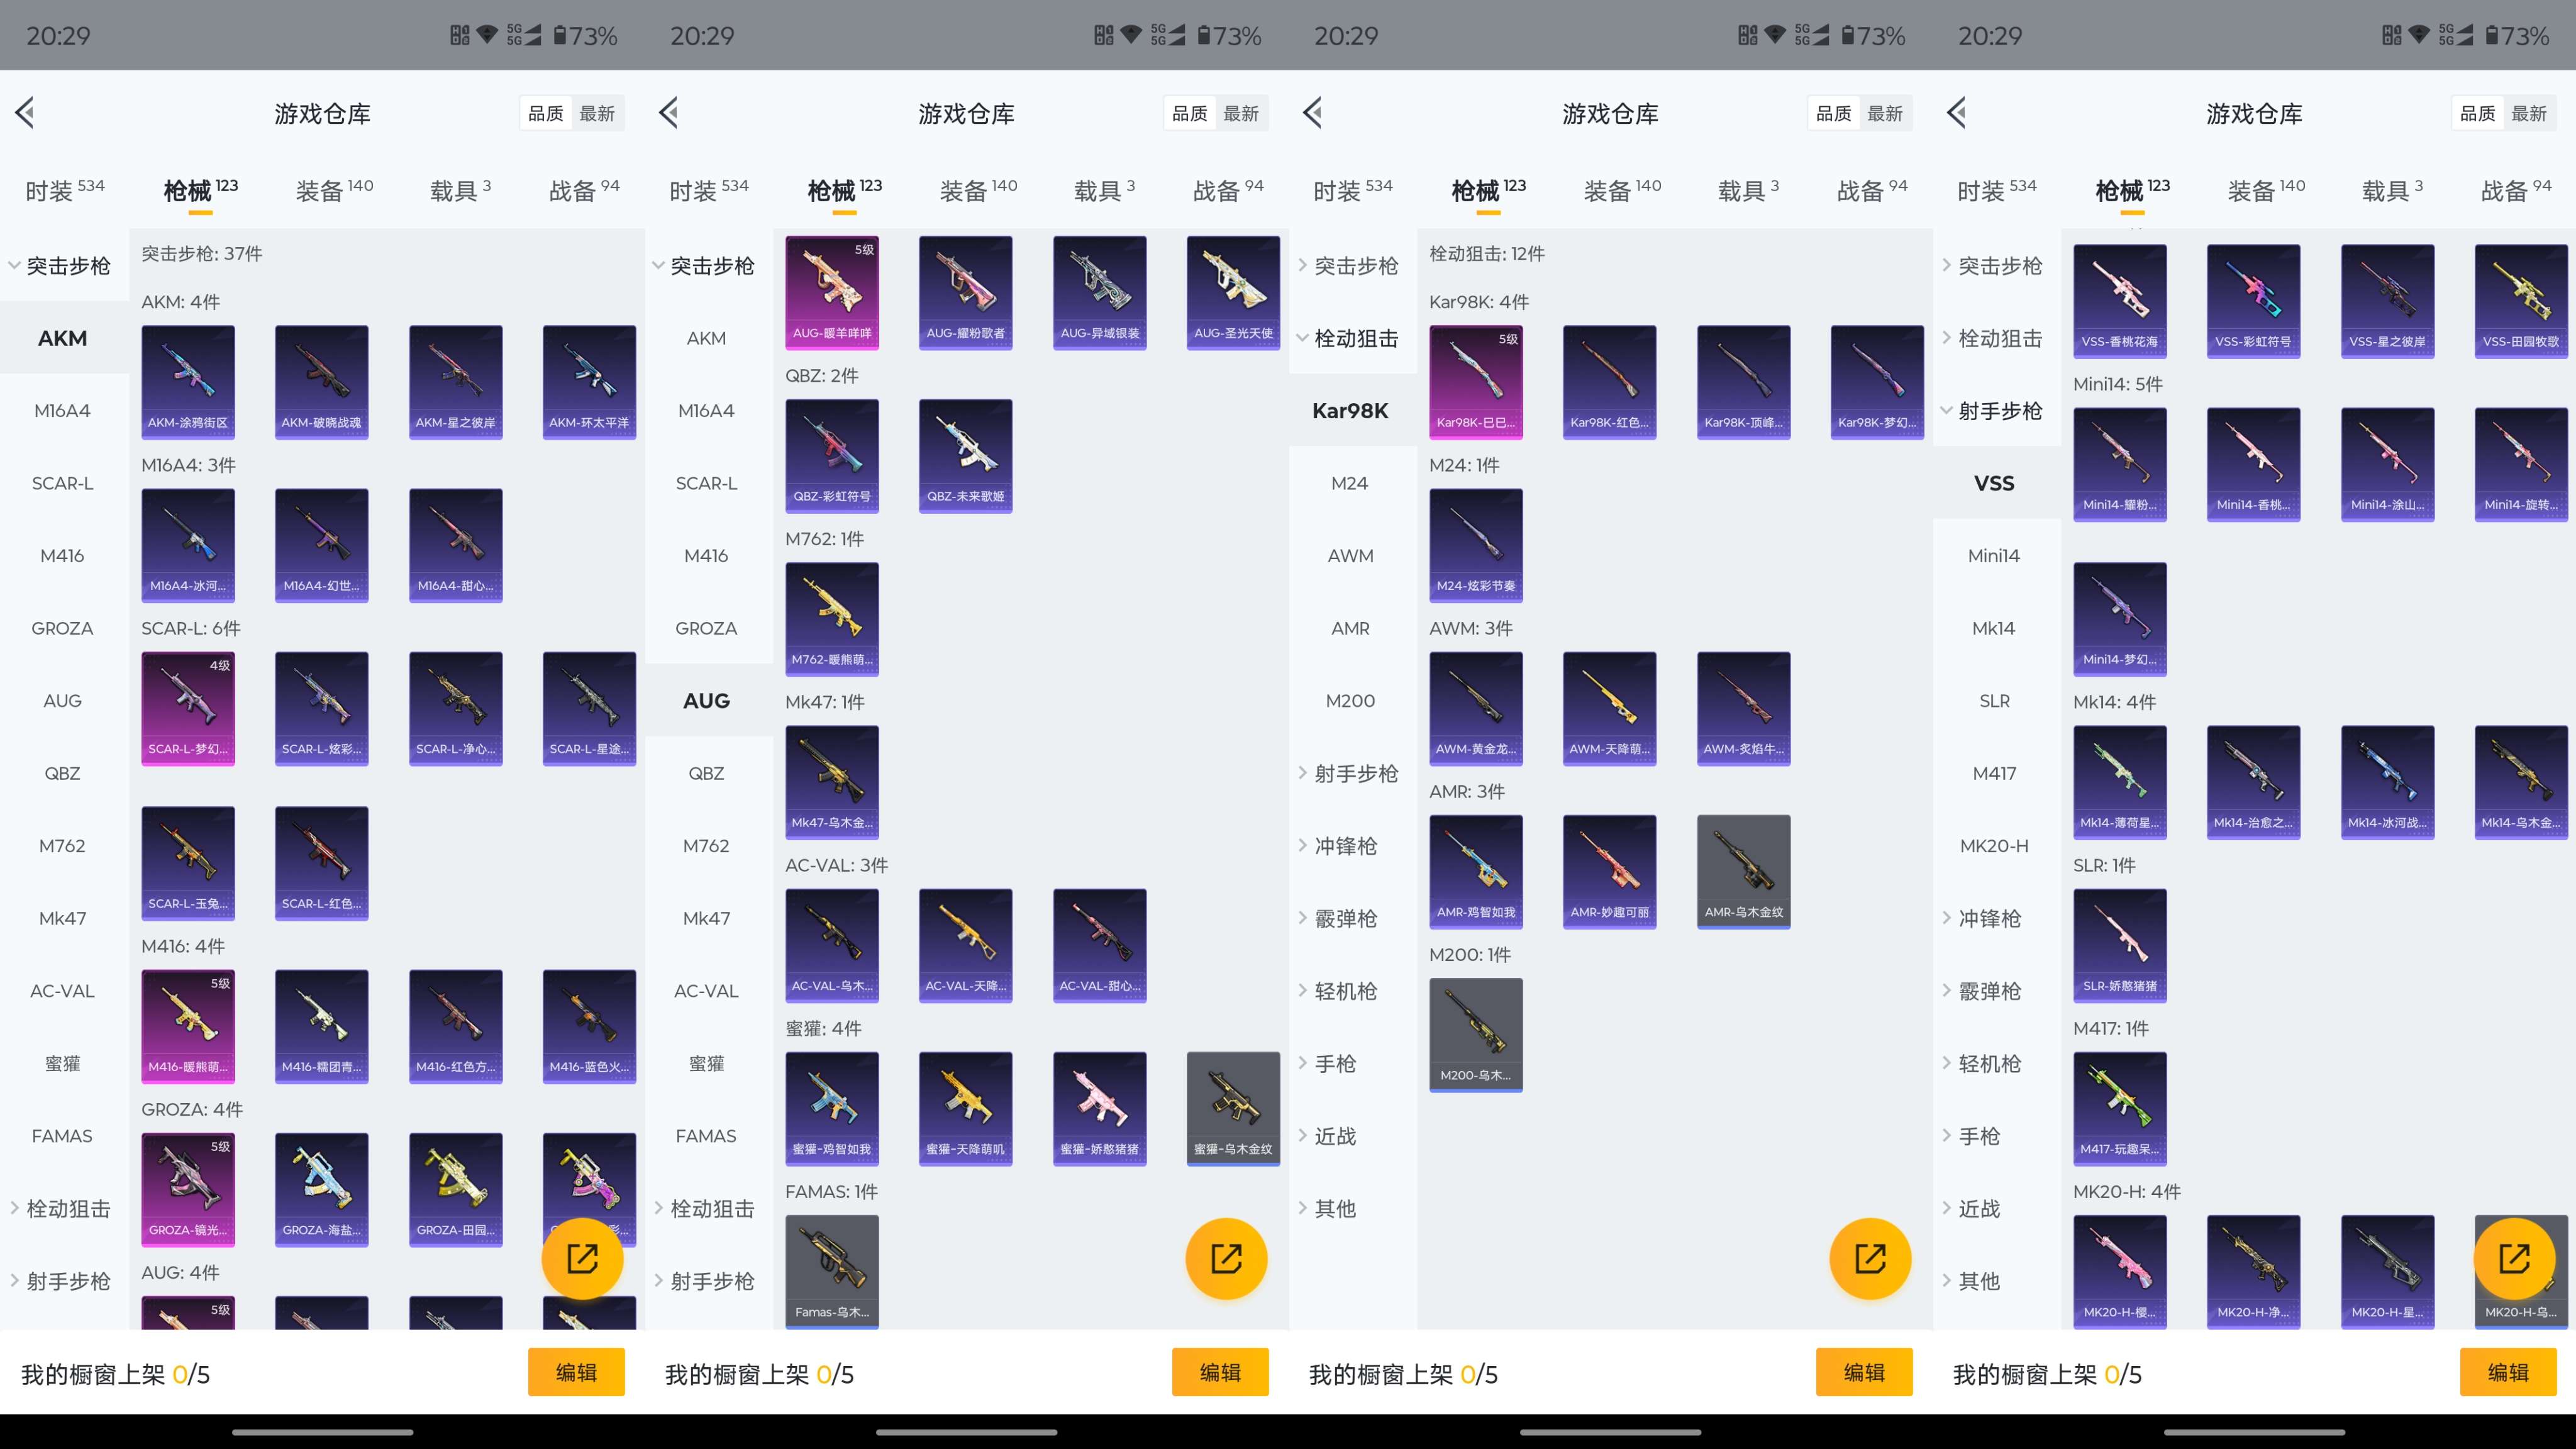Screen dimensions: 2576x1449
Task: Select the M24-炫彩节奏 sniper skin
Action: 1476,546
